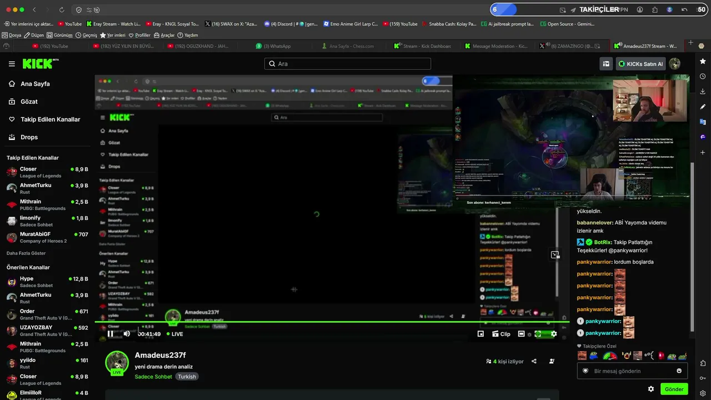
Task: Click the Sadece Sohbet category link
Action: 153,377
